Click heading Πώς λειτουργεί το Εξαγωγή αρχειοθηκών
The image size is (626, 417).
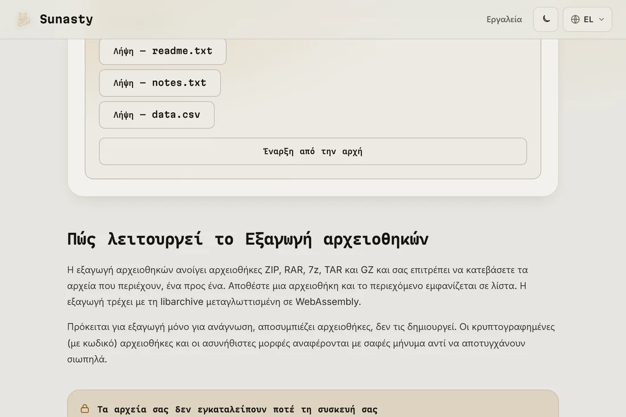click(x=248, y=239)
